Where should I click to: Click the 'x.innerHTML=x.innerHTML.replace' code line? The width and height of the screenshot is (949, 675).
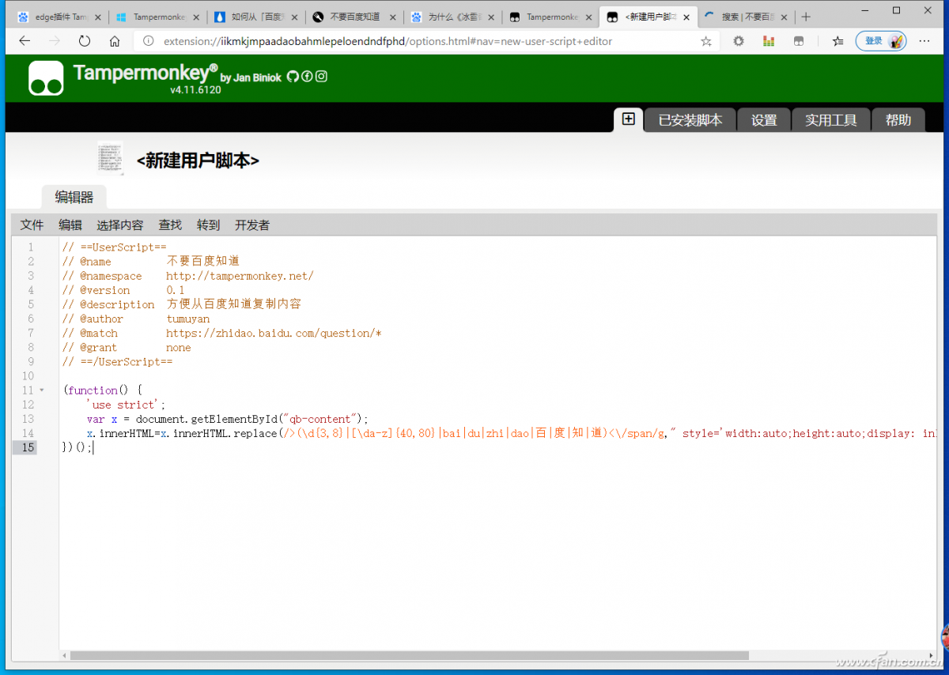pos(511,433)
